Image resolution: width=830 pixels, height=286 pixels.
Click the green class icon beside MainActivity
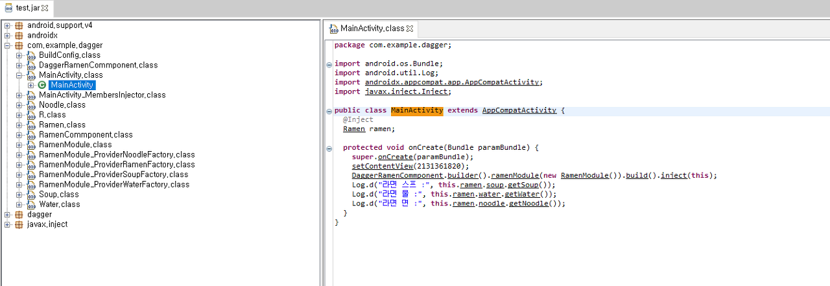click(x=42, y=85)
